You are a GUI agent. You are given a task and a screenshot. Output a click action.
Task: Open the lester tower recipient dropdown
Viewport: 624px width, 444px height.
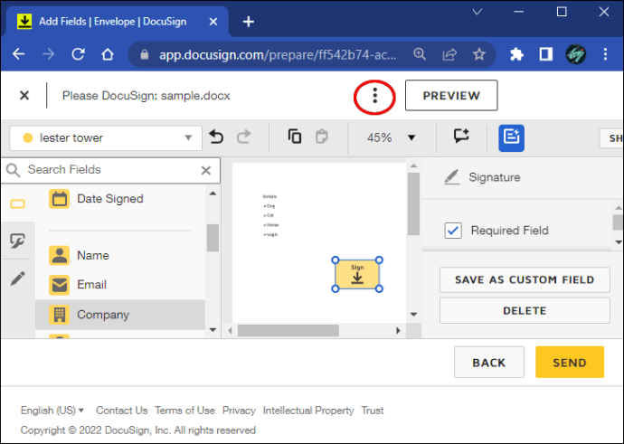[x=106, y=138]
